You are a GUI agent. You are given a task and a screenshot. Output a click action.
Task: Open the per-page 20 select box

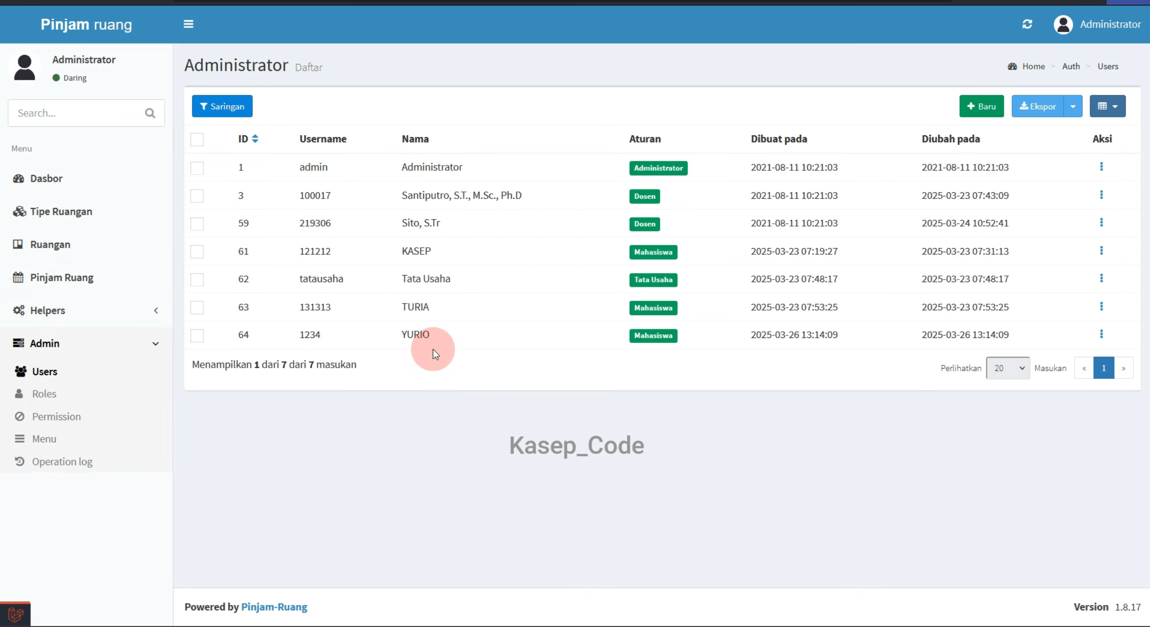tap(1008, 368)
